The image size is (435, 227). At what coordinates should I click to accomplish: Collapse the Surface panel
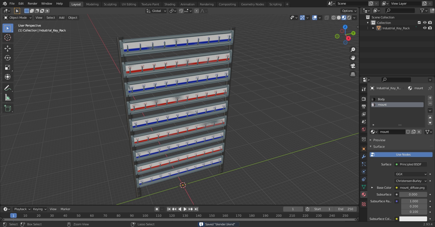[379, 147]
